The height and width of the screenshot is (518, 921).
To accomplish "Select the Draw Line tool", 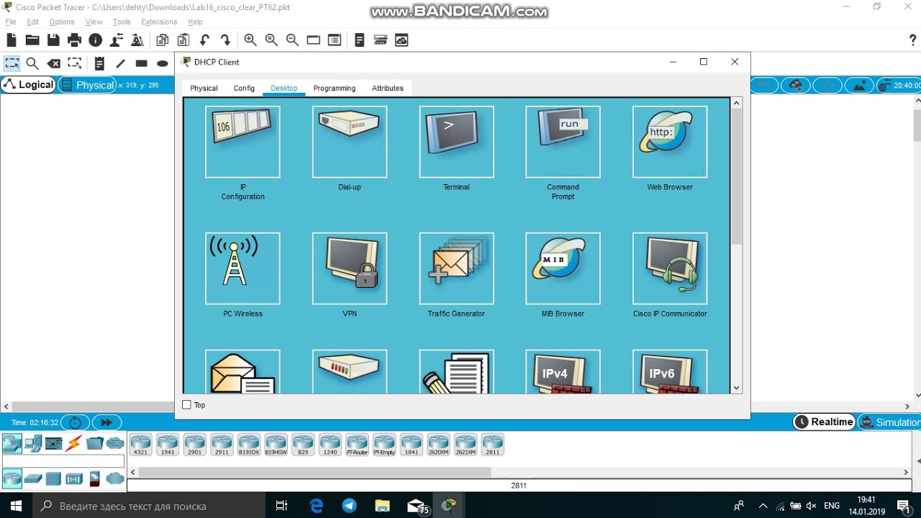I will click(x=120, y=63).
